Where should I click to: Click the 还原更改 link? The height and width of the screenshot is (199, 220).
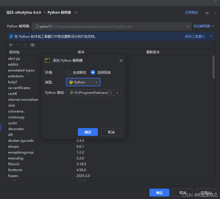(x=192, y=13)
